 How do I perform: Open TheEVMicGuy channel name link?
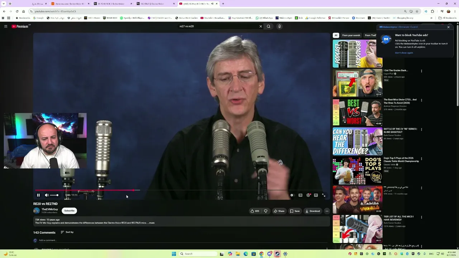[x=49, y=209]
